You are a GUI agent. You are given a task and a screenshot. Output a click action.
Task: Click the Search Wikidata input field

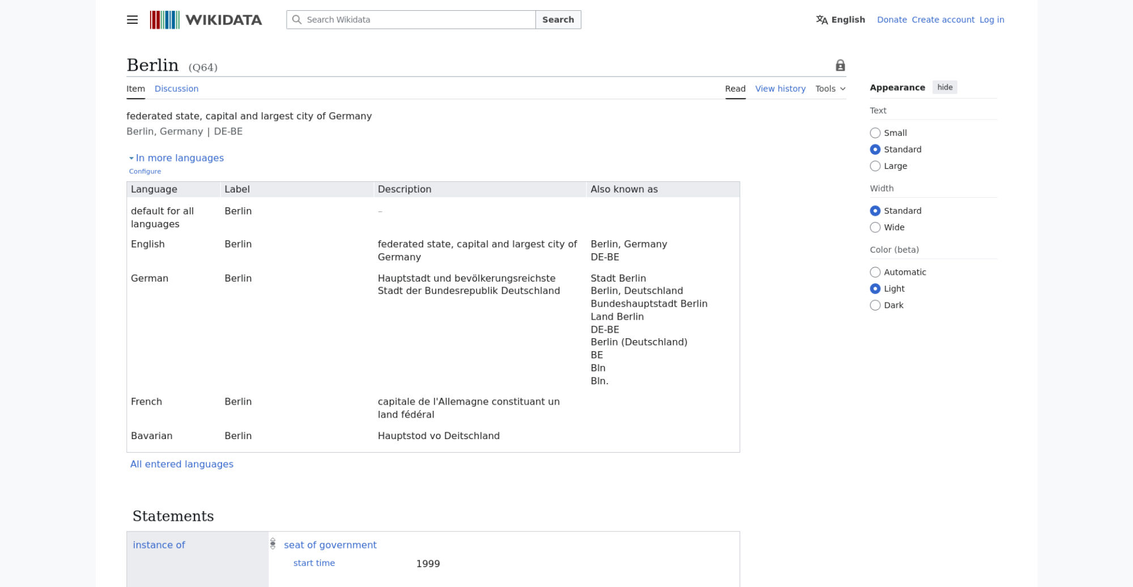pyautogui.click(x=419, y=20)
